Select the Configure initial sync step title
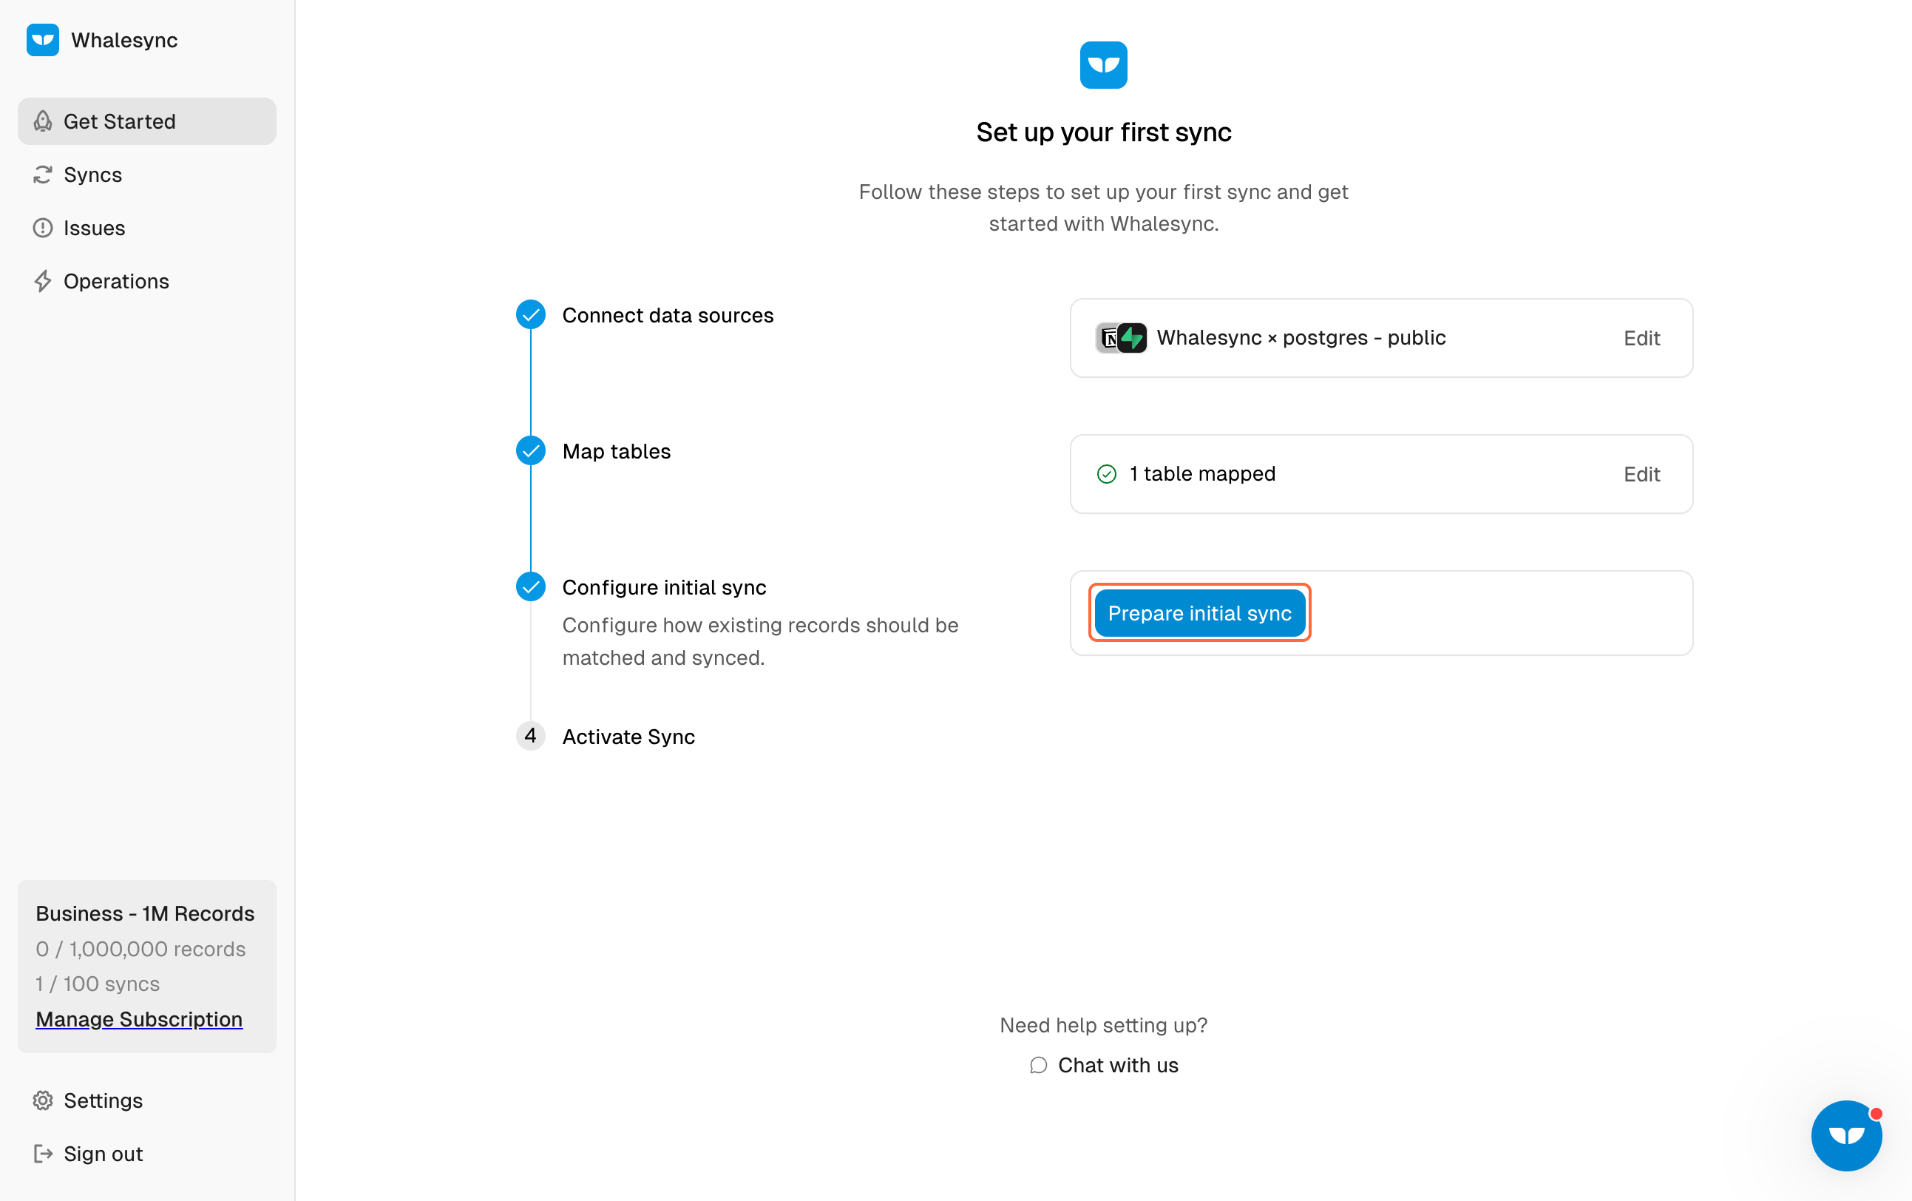 coord(664,588)
